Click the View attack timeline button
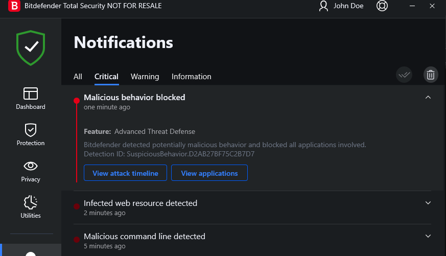 click(x=125, y=173)
